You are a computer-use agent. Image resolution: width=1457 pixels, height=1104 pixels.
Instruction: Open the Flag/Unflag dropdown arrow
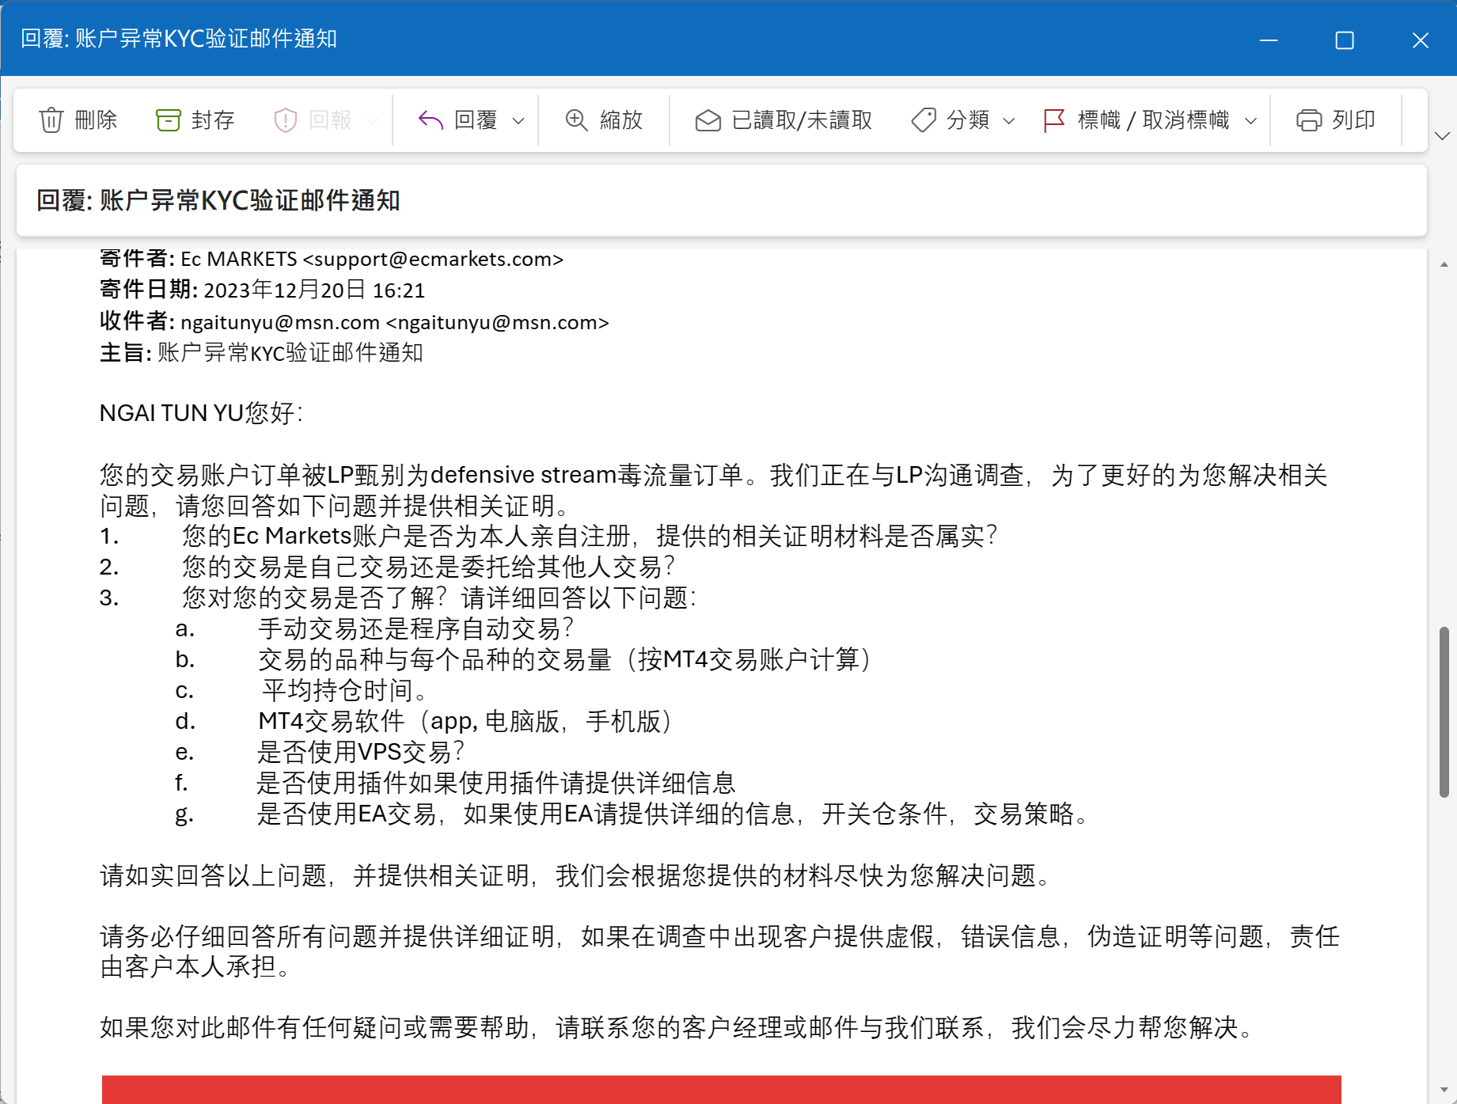click(x=1250, y=121)
